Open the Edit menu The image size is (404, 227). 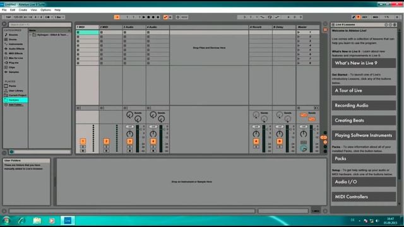(13, 10)
